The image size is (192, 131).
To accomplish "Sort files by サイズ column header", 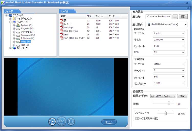I will click(x=114, y=16).
